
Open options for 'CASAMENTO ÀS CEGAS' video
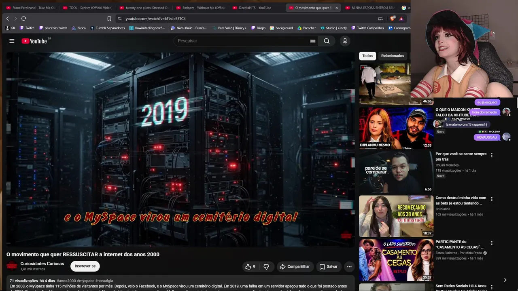[492, 243]
